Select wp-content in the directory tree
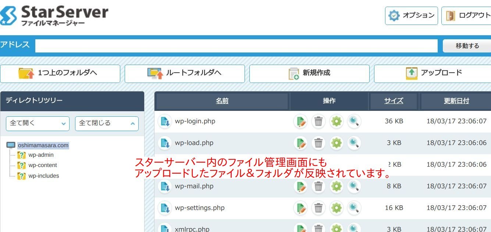This screenshot has width=491, height=232. coord(43,165)
